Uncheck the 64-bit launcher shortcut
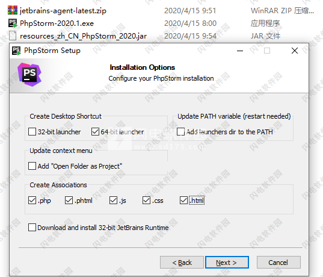 [95, 132]
